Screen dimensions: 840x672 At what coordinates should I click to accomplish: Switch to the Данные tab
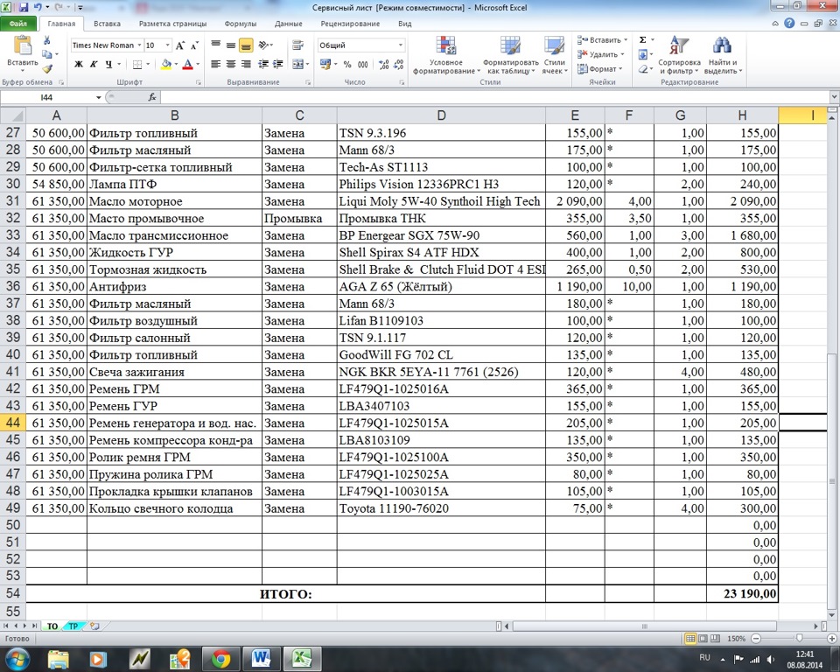click(288, 24)
